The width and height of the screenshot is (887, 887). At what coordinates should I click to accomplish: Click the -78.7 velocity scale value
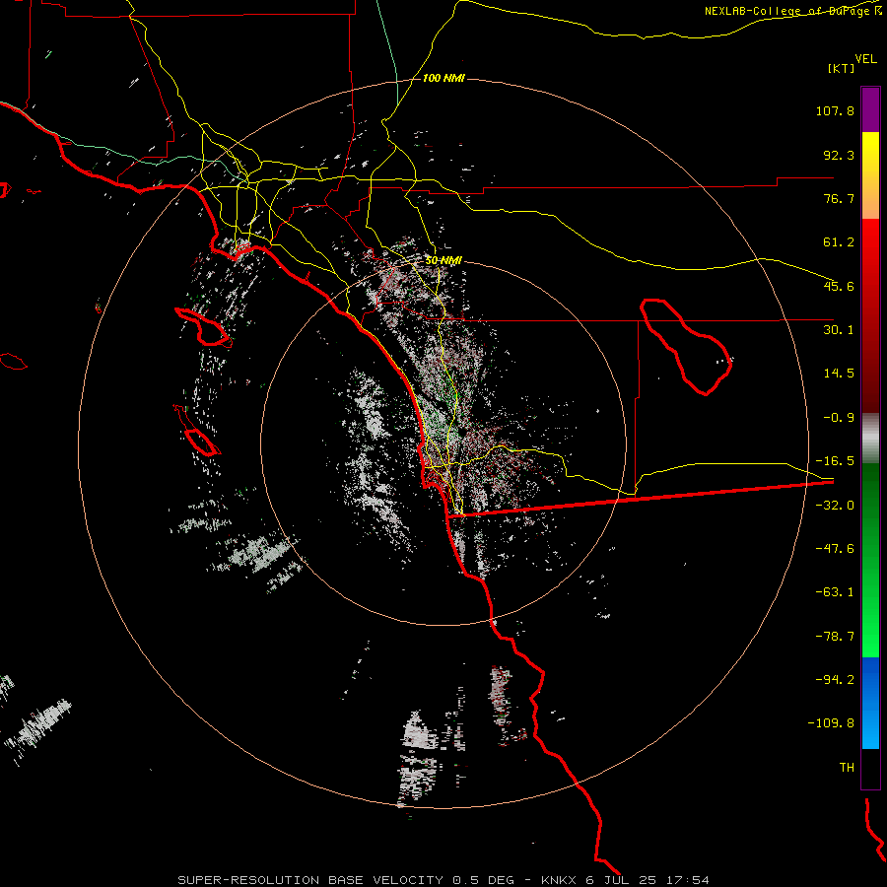click(x=835, y=637)
